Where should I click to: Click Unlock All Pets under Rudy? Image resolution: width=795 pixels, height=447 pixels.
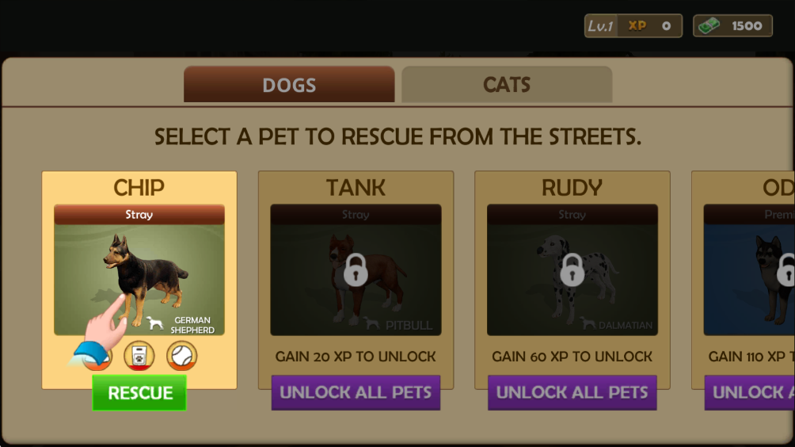click(x=572, y=392)
